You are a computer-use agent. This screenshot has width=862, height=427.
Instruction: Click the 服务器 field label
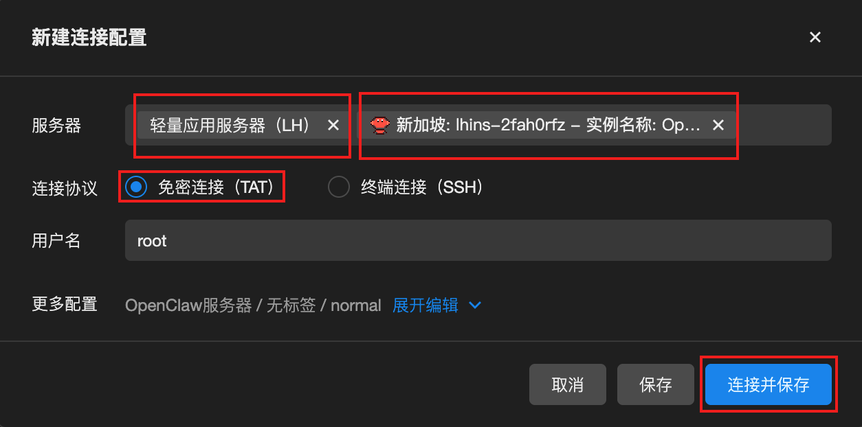point(56,125)
